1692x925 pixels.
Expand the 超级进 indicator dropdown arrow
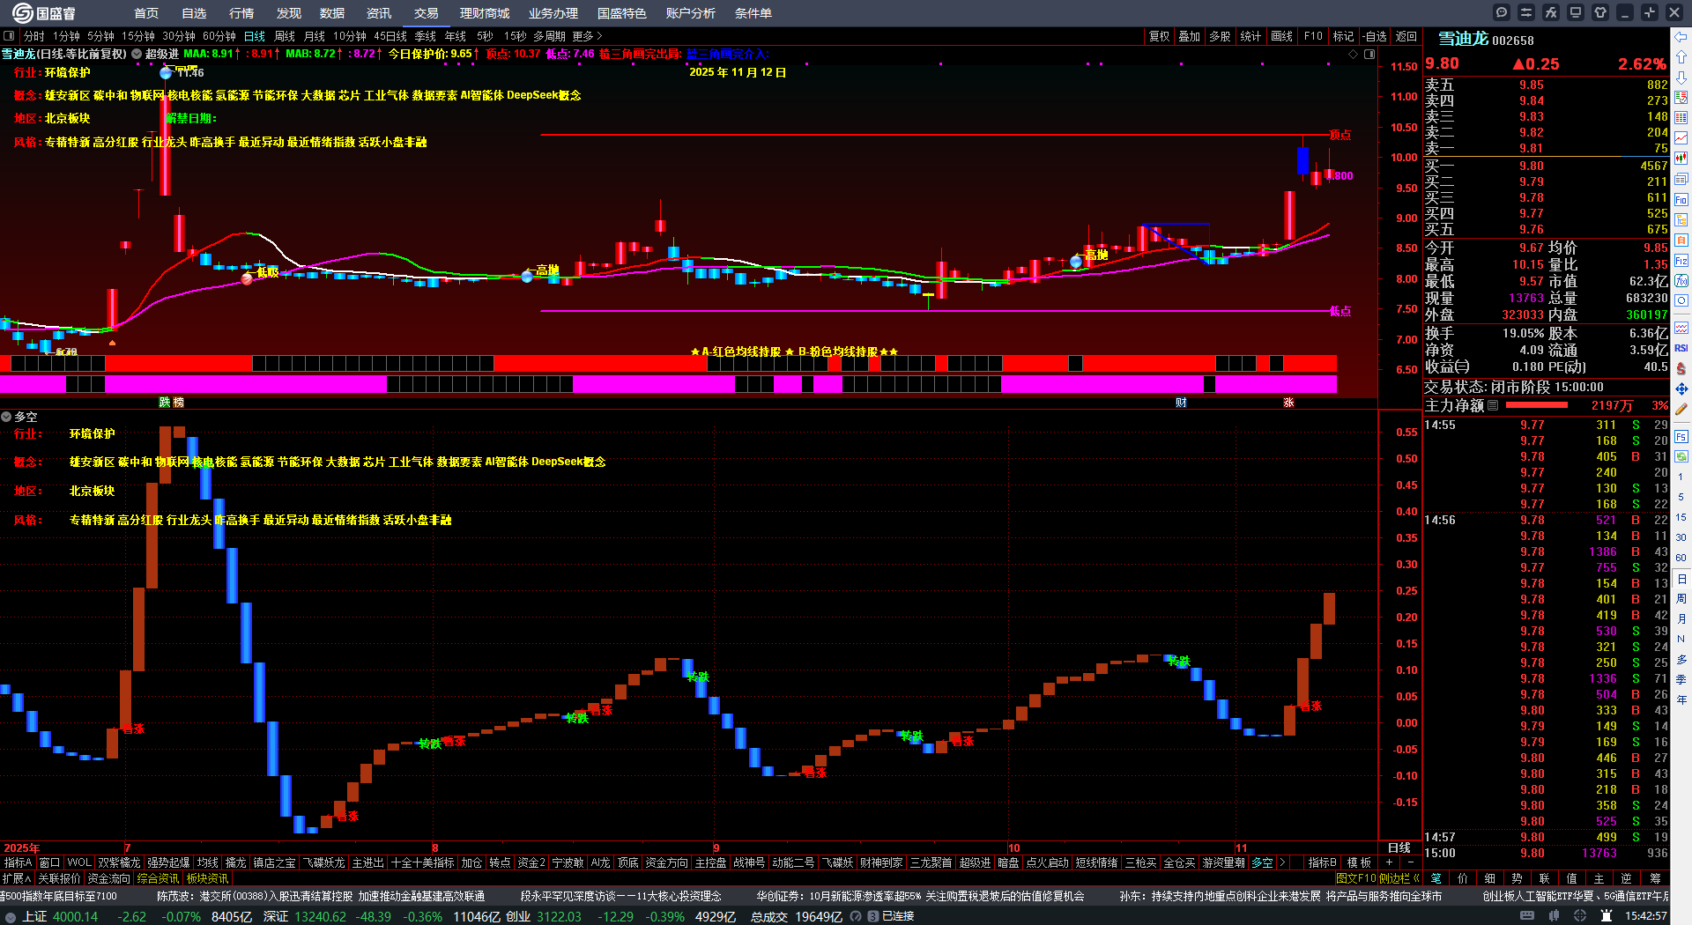coord(137,54)
